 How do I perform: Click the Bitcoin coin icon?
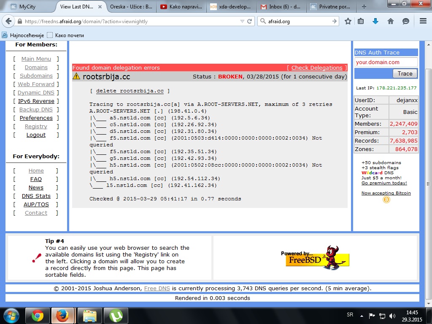pyautogui.click(x=386, y=200)
